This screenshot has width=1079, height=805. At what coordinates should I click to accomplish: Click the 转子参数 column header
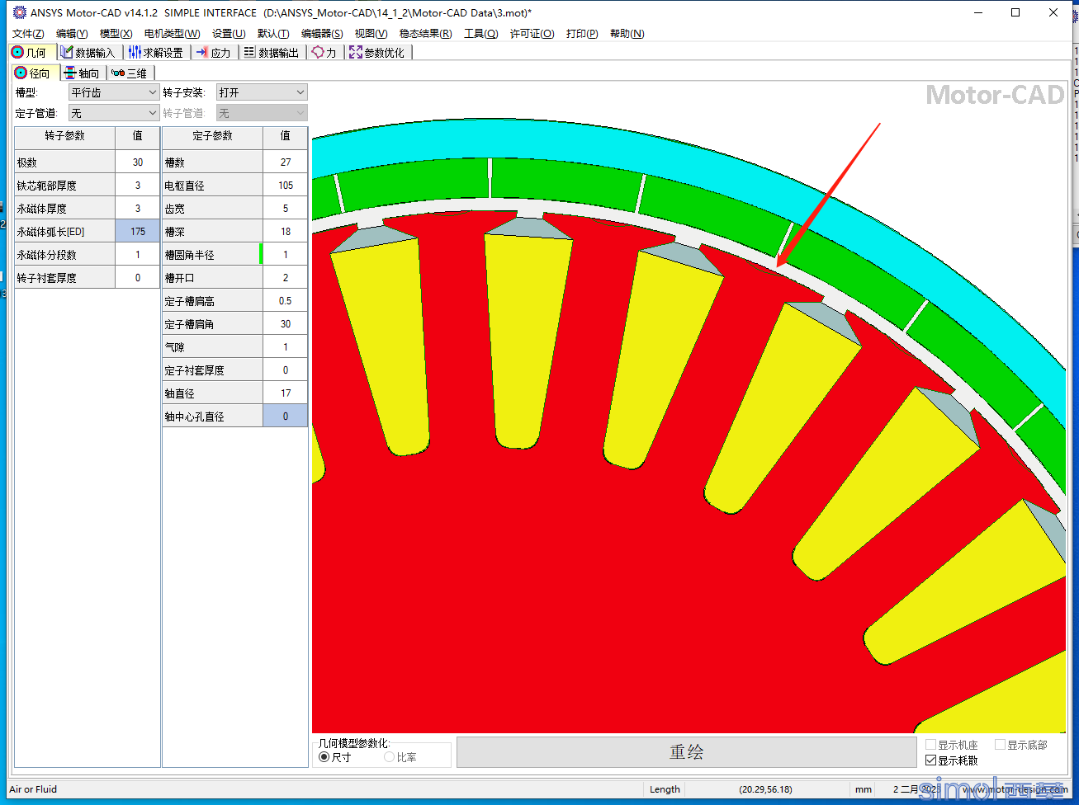65,136
